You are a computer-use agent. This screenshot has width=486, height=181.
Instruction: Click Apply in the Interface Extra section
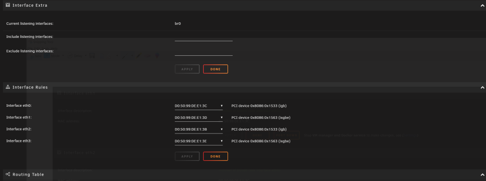[x=187, y=69]
